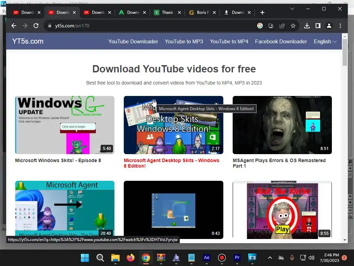Open the Chrome profile icon
This screenshot has height=266, width=354.
click(x=329, y=26)
